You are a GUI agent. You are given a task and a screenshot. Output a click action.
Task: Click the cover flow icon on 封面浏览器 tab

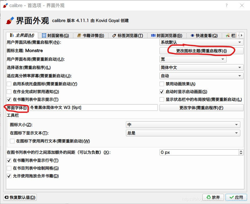click(153, 35)
